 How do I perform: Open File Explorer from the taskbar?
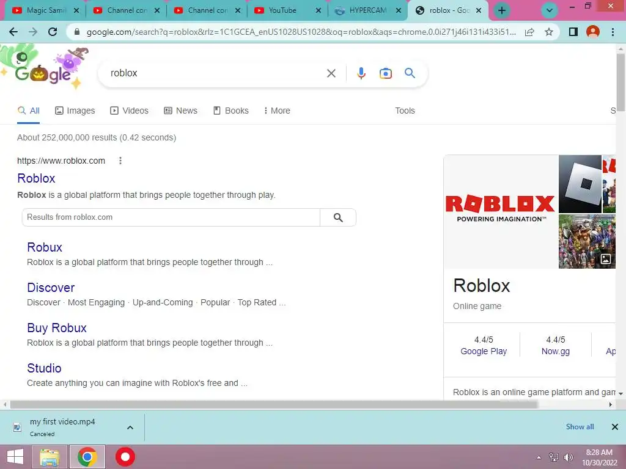(50, 457)
